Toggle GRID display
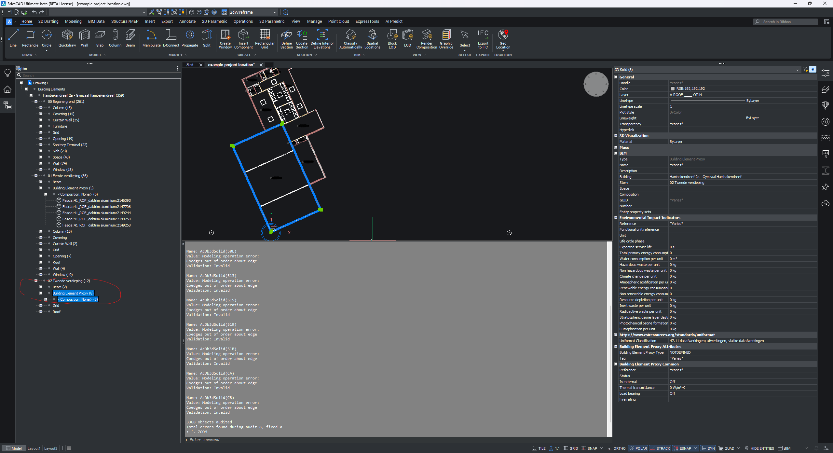This screenshot has height=453, width=833. point(571,448)
